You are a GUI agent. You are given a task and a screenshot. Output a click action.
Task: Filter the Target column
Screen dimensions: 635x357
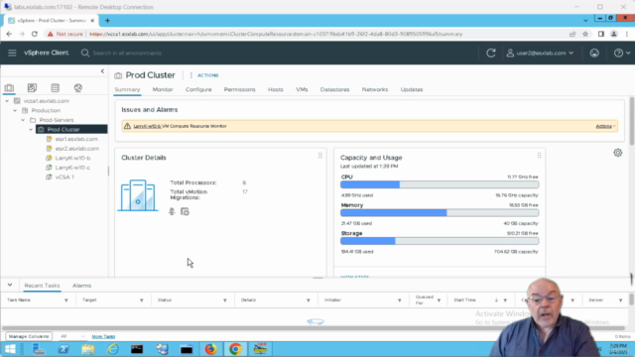142,300
